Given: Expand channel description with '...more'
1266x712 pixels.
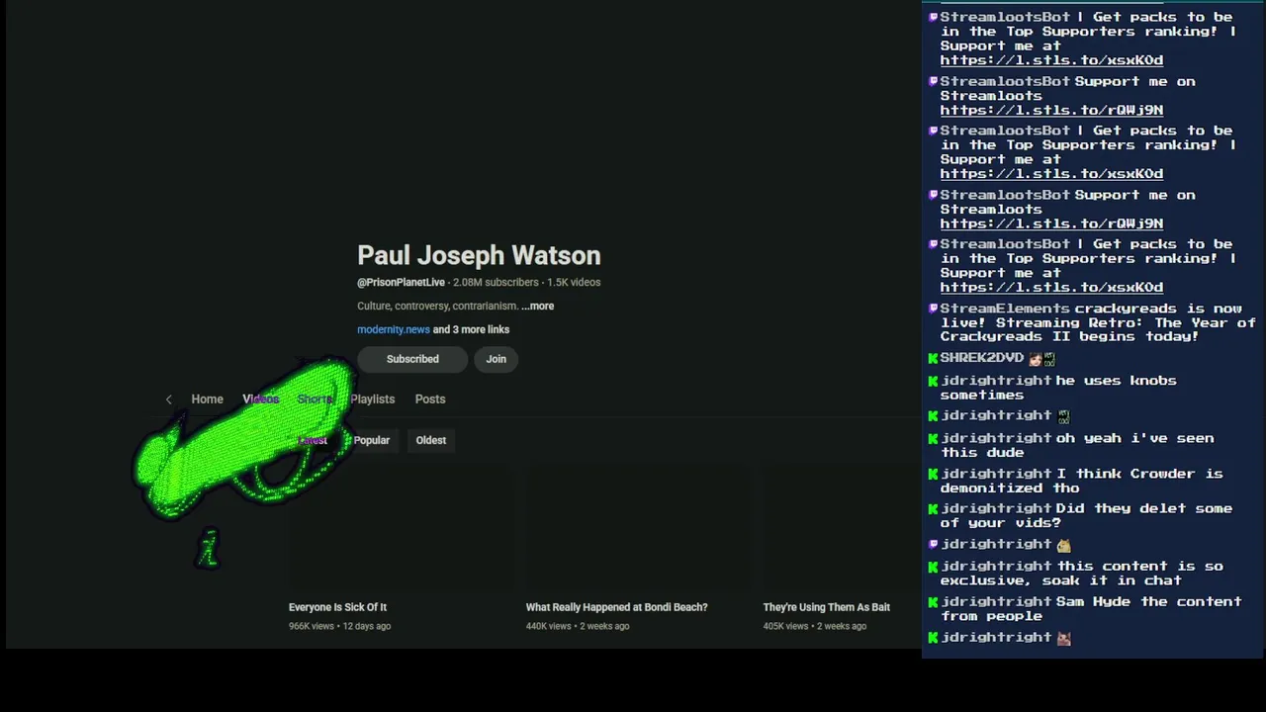Looking at the screenshot, I should coord(538,306).
